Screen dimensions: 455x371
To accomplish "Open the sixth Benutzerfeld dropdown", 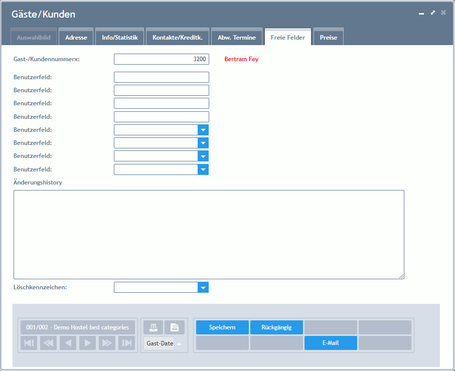I will click(x=203, y=143).
